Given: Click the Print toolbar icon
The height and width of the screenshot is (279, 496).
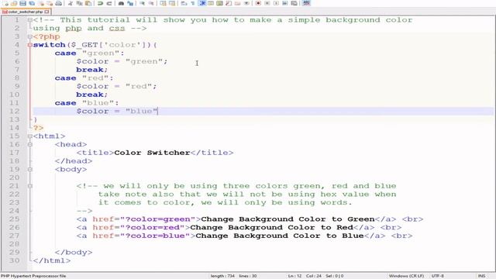Looking at the screenshot, I should (59, 3).
